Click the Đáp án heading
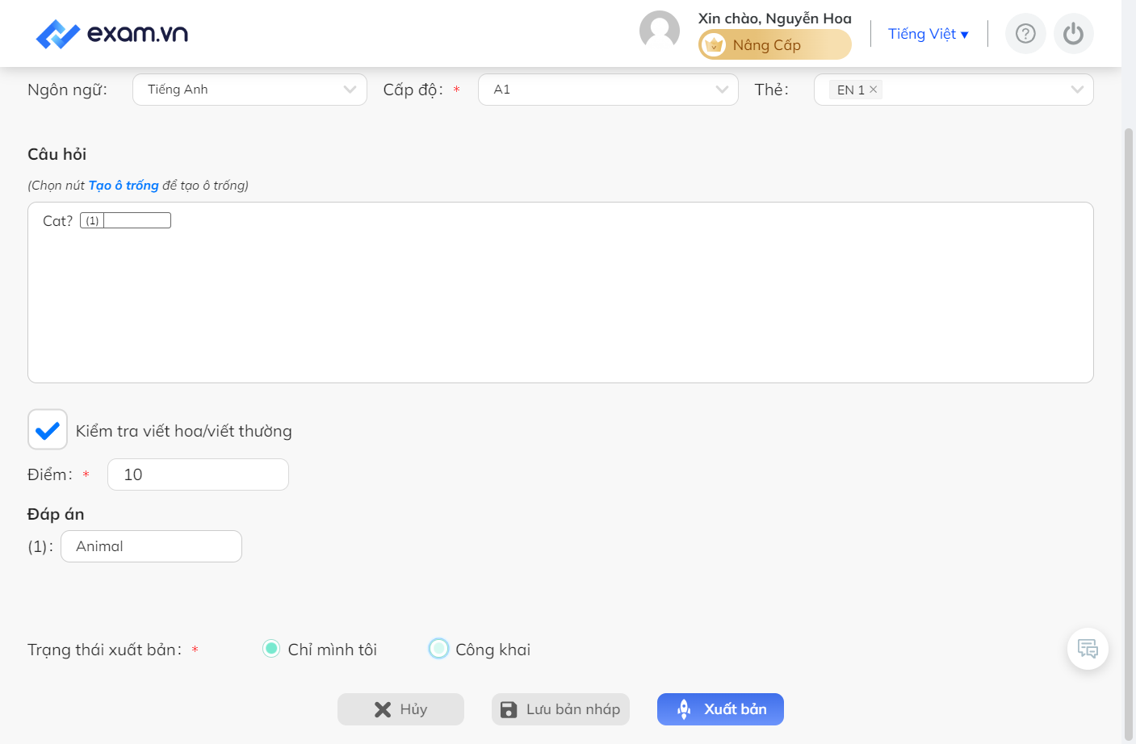 (56, 514)
